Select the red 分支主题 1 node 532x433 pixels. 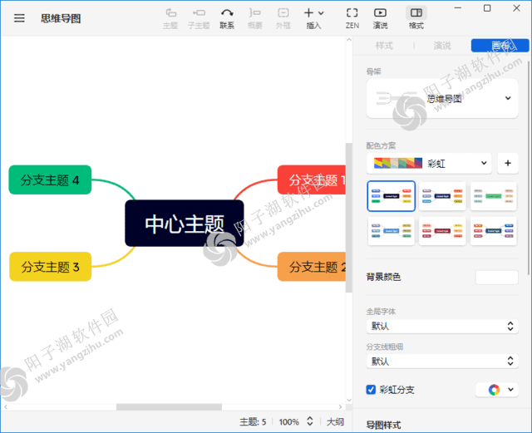pos(312,180)
